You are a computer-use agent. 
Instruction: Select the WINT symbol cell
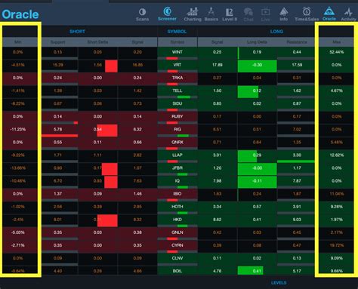click(177, 52)
